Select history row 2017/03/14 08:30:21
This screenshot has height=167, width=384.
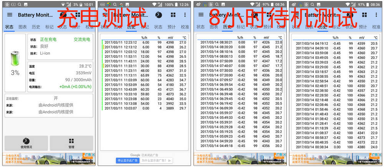click(x=240, y=42)
